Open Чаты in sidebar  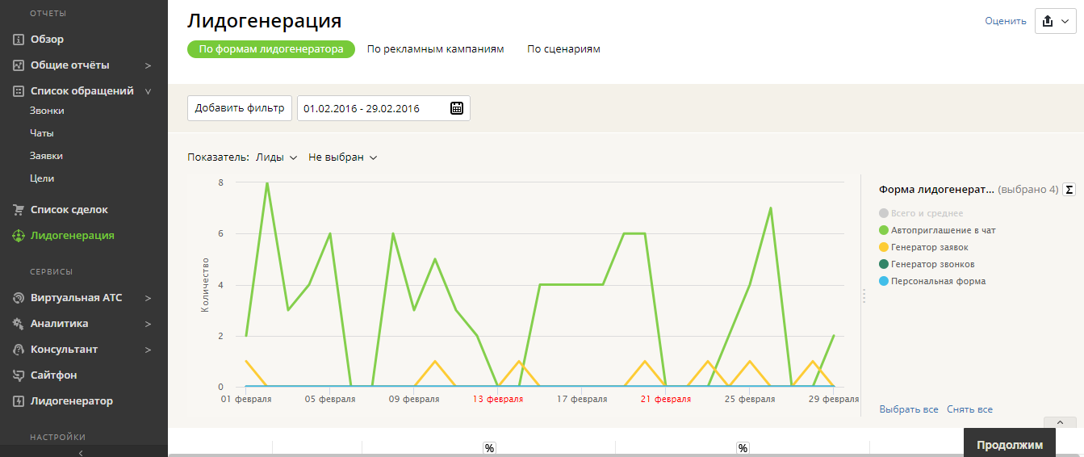tap(42, 133)
